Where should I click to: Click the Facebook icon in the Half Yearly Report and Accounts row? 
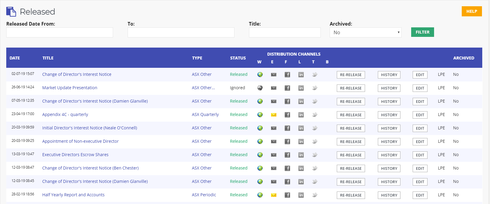287,195
